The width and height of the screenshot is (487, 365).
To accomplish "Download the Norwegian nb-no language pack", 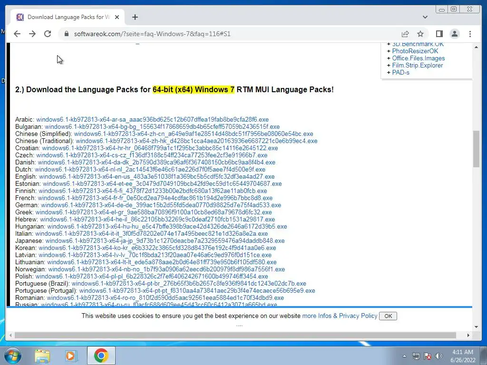I will point(166,269).
